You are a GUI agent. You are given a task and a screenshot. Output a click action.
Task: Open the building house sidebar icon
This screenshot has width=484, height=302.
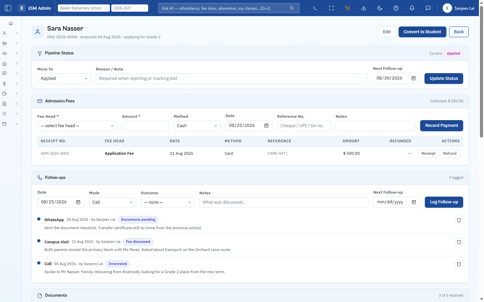[x=4, y=63]
